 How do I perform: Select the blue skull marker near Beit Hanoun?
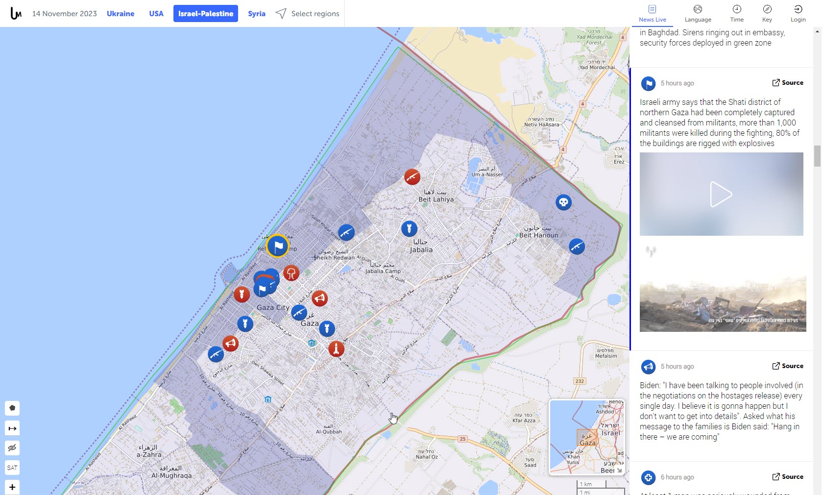(x=563, y=202)
